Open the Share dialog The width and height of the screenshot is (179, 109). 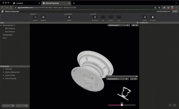(145, 17)
